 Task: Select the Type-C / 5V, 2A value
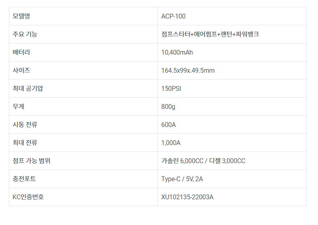click(182, 179)
